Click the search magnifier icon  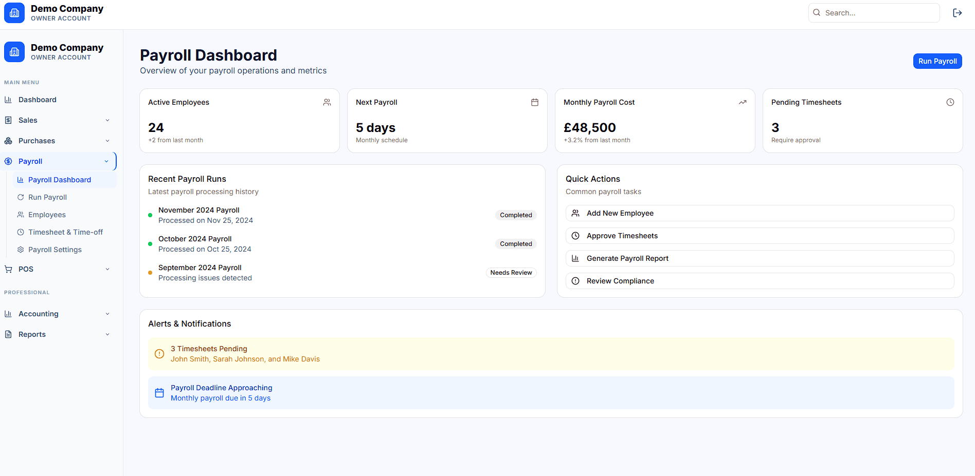(x=817, y=12)
